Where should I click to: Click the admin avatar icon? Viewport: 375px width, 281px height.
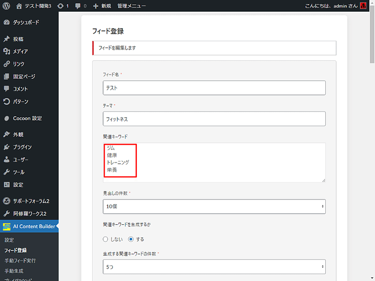(363, 6)
